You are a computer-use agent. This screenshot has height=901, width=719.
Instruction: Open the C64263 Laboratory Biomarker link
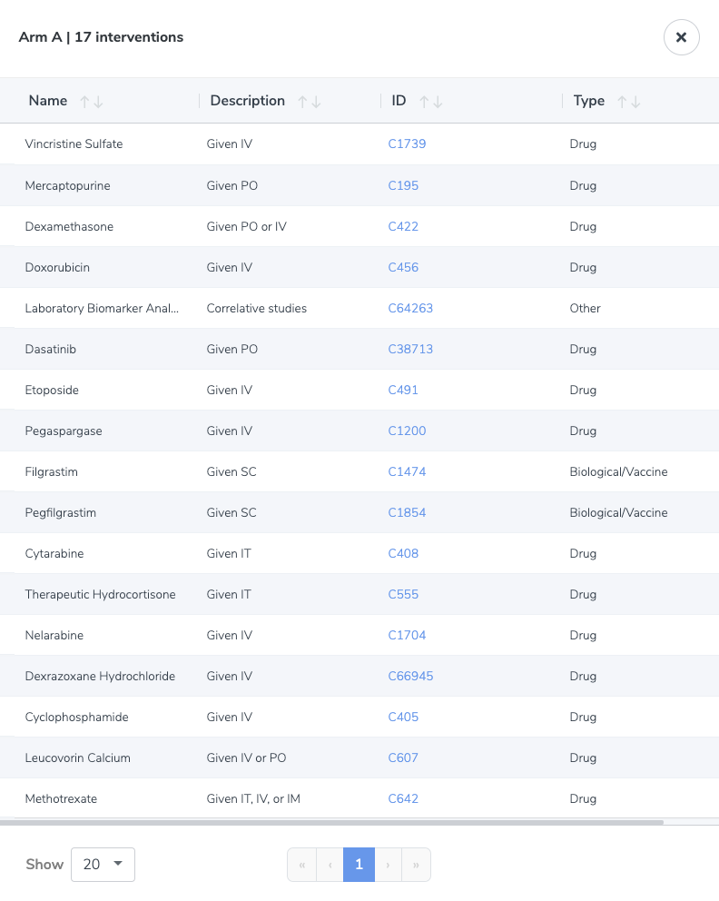point(410,308)
